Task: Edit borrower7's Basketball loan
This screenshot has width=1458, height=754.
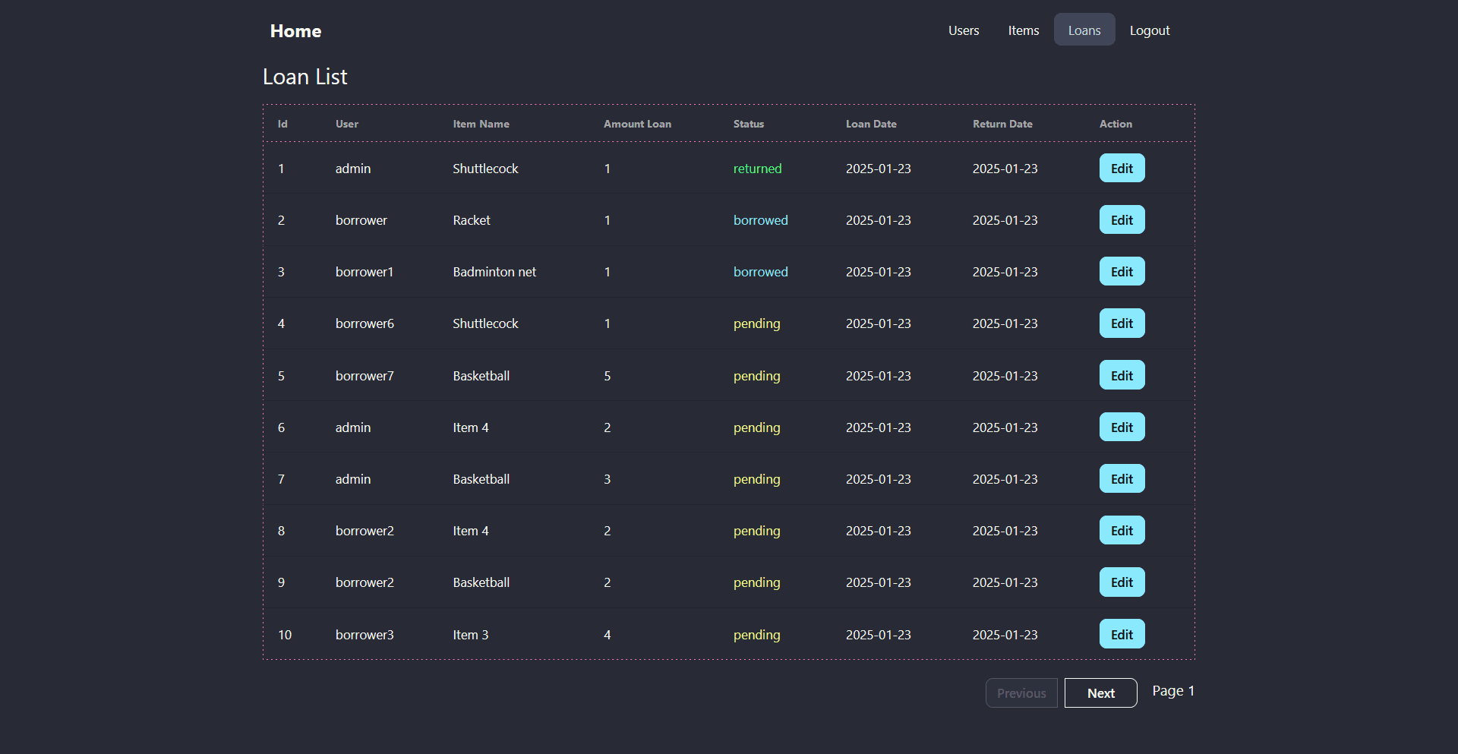Action: [x=1122, y=376]
